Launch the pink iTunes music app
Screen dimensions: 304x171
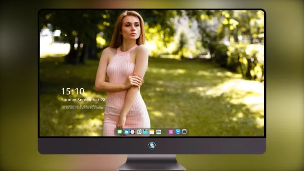(x=171, y=132)
